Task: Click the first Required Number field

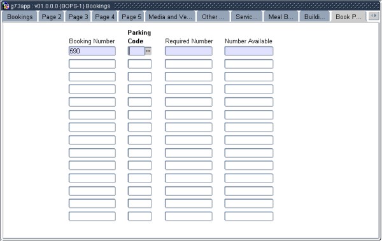Action: pos(188,51)
